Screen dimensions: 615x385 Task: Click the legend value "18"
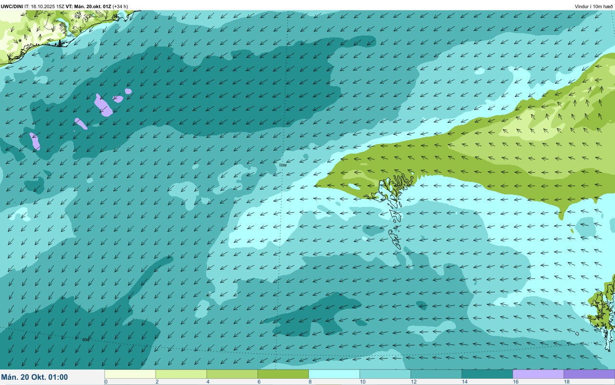[x=566, y=382]
